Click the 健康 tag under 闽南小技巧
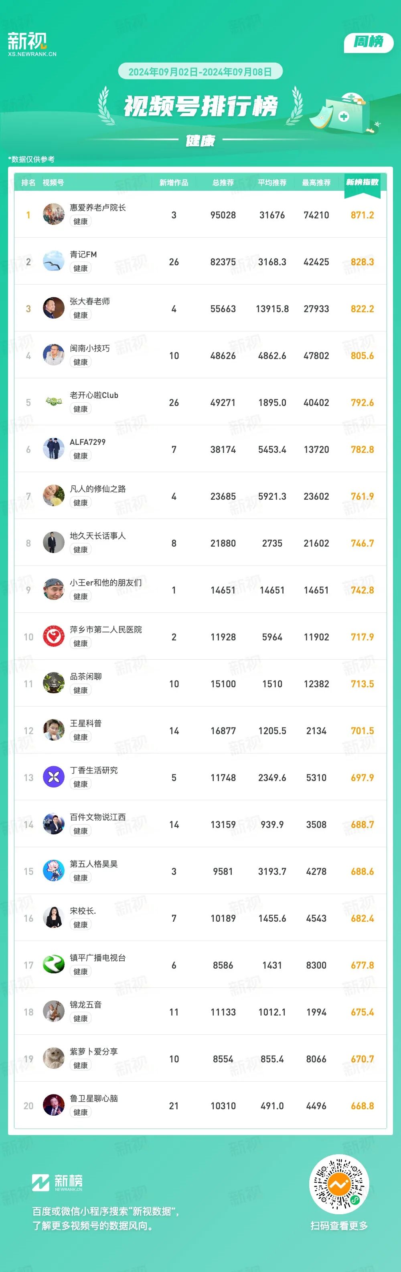This screenshot has height=1272, width=401. click(81, 362)
